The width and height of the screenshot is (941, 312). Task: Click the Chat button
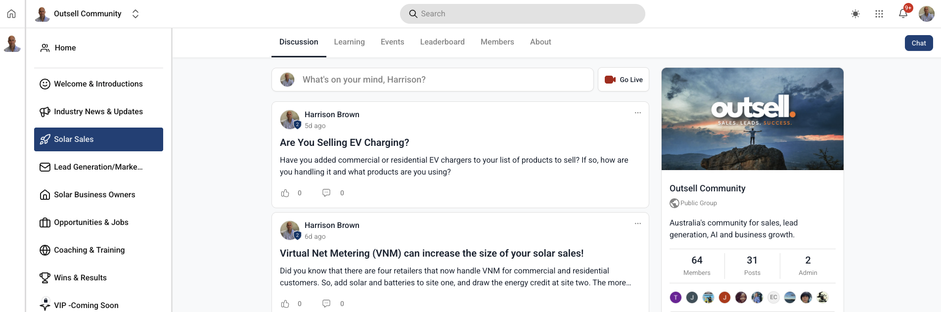pos(919,43)
